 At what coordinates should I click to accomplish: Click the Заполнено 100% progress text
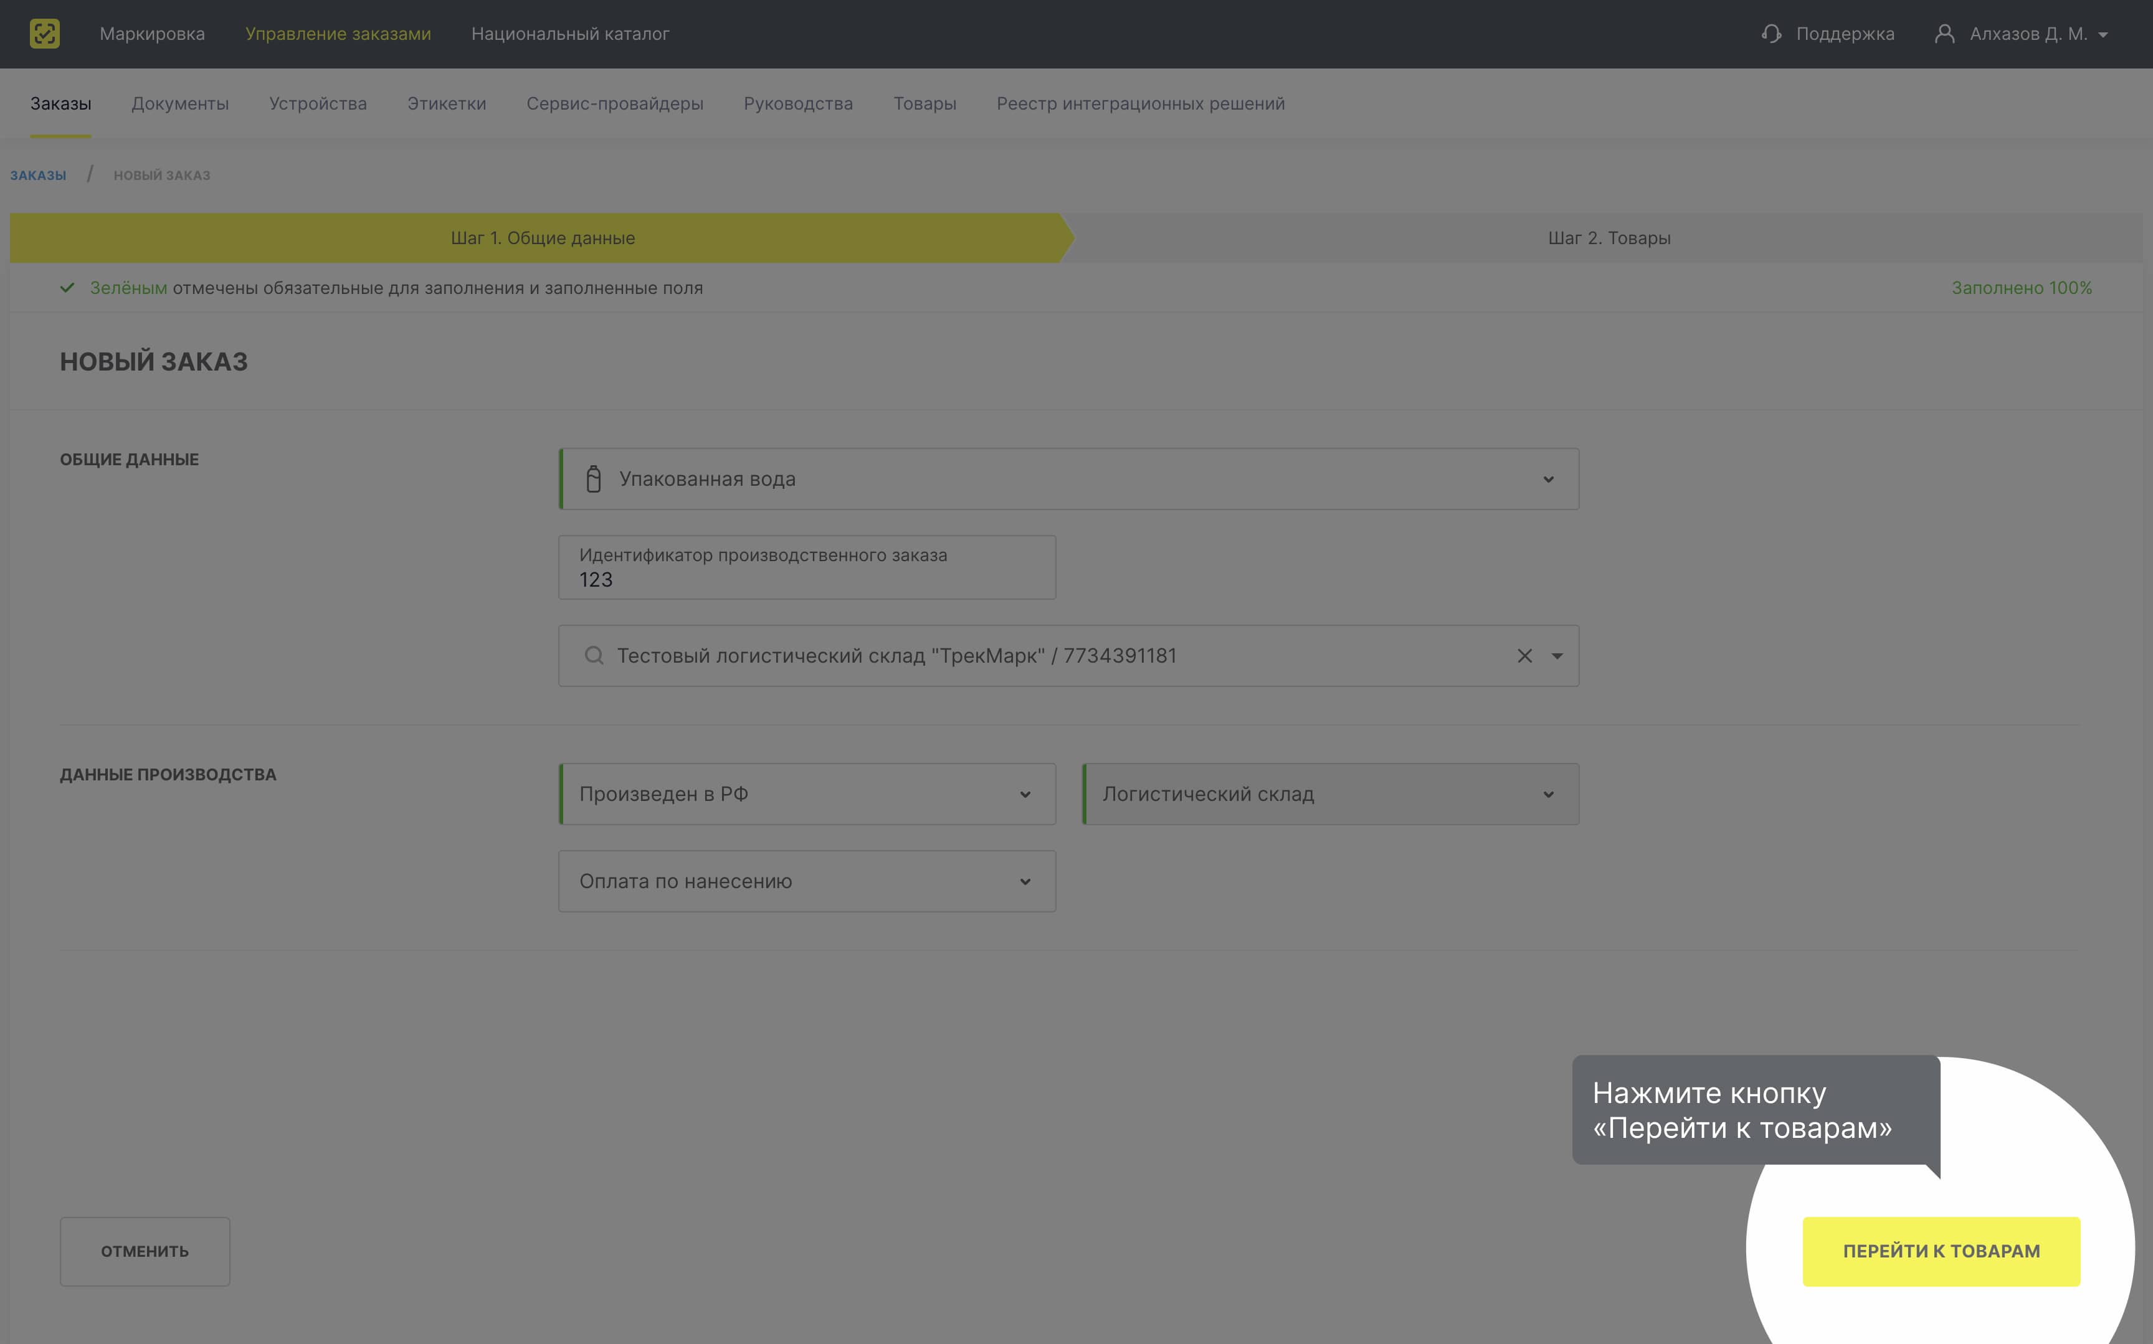point(2022,288)
